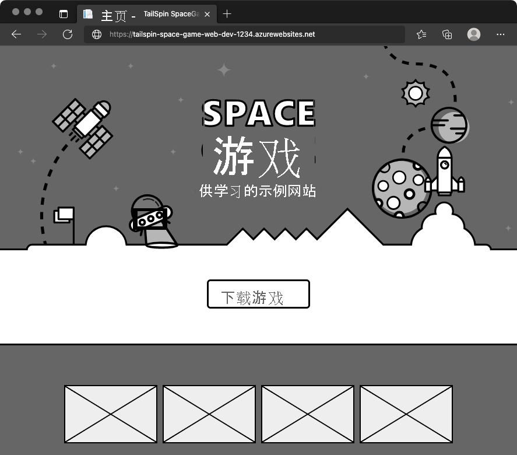Click the last placeholder screenshot thumbnail
This screenshot has height=455, width=517.
[406, 414]
